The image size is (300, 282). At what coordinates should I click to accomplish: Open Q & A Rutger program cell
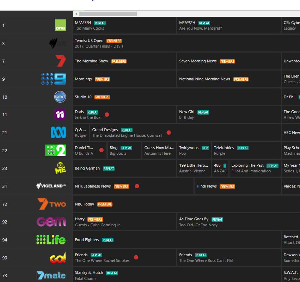(81, 133)
